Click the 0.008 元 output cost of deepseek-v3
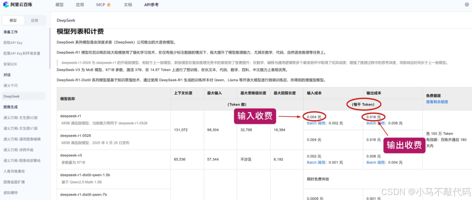Image resolution: width=472 pixels, height=200 pixels. coord(374,156)
